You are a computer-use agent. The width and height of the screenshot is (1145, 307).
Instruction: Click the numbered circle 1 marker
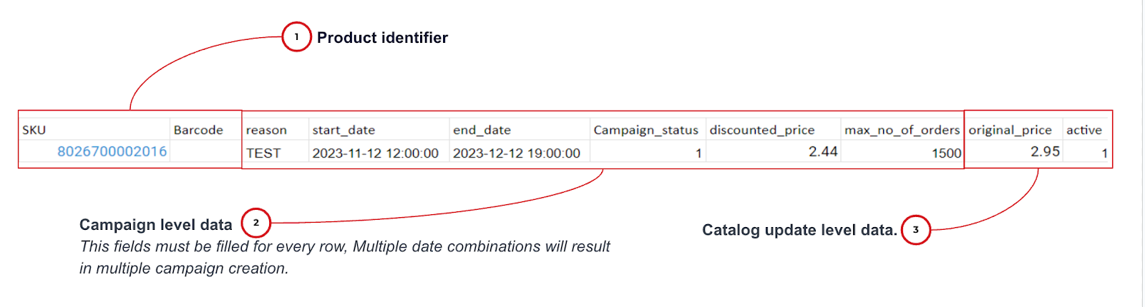tap(296, 37)
